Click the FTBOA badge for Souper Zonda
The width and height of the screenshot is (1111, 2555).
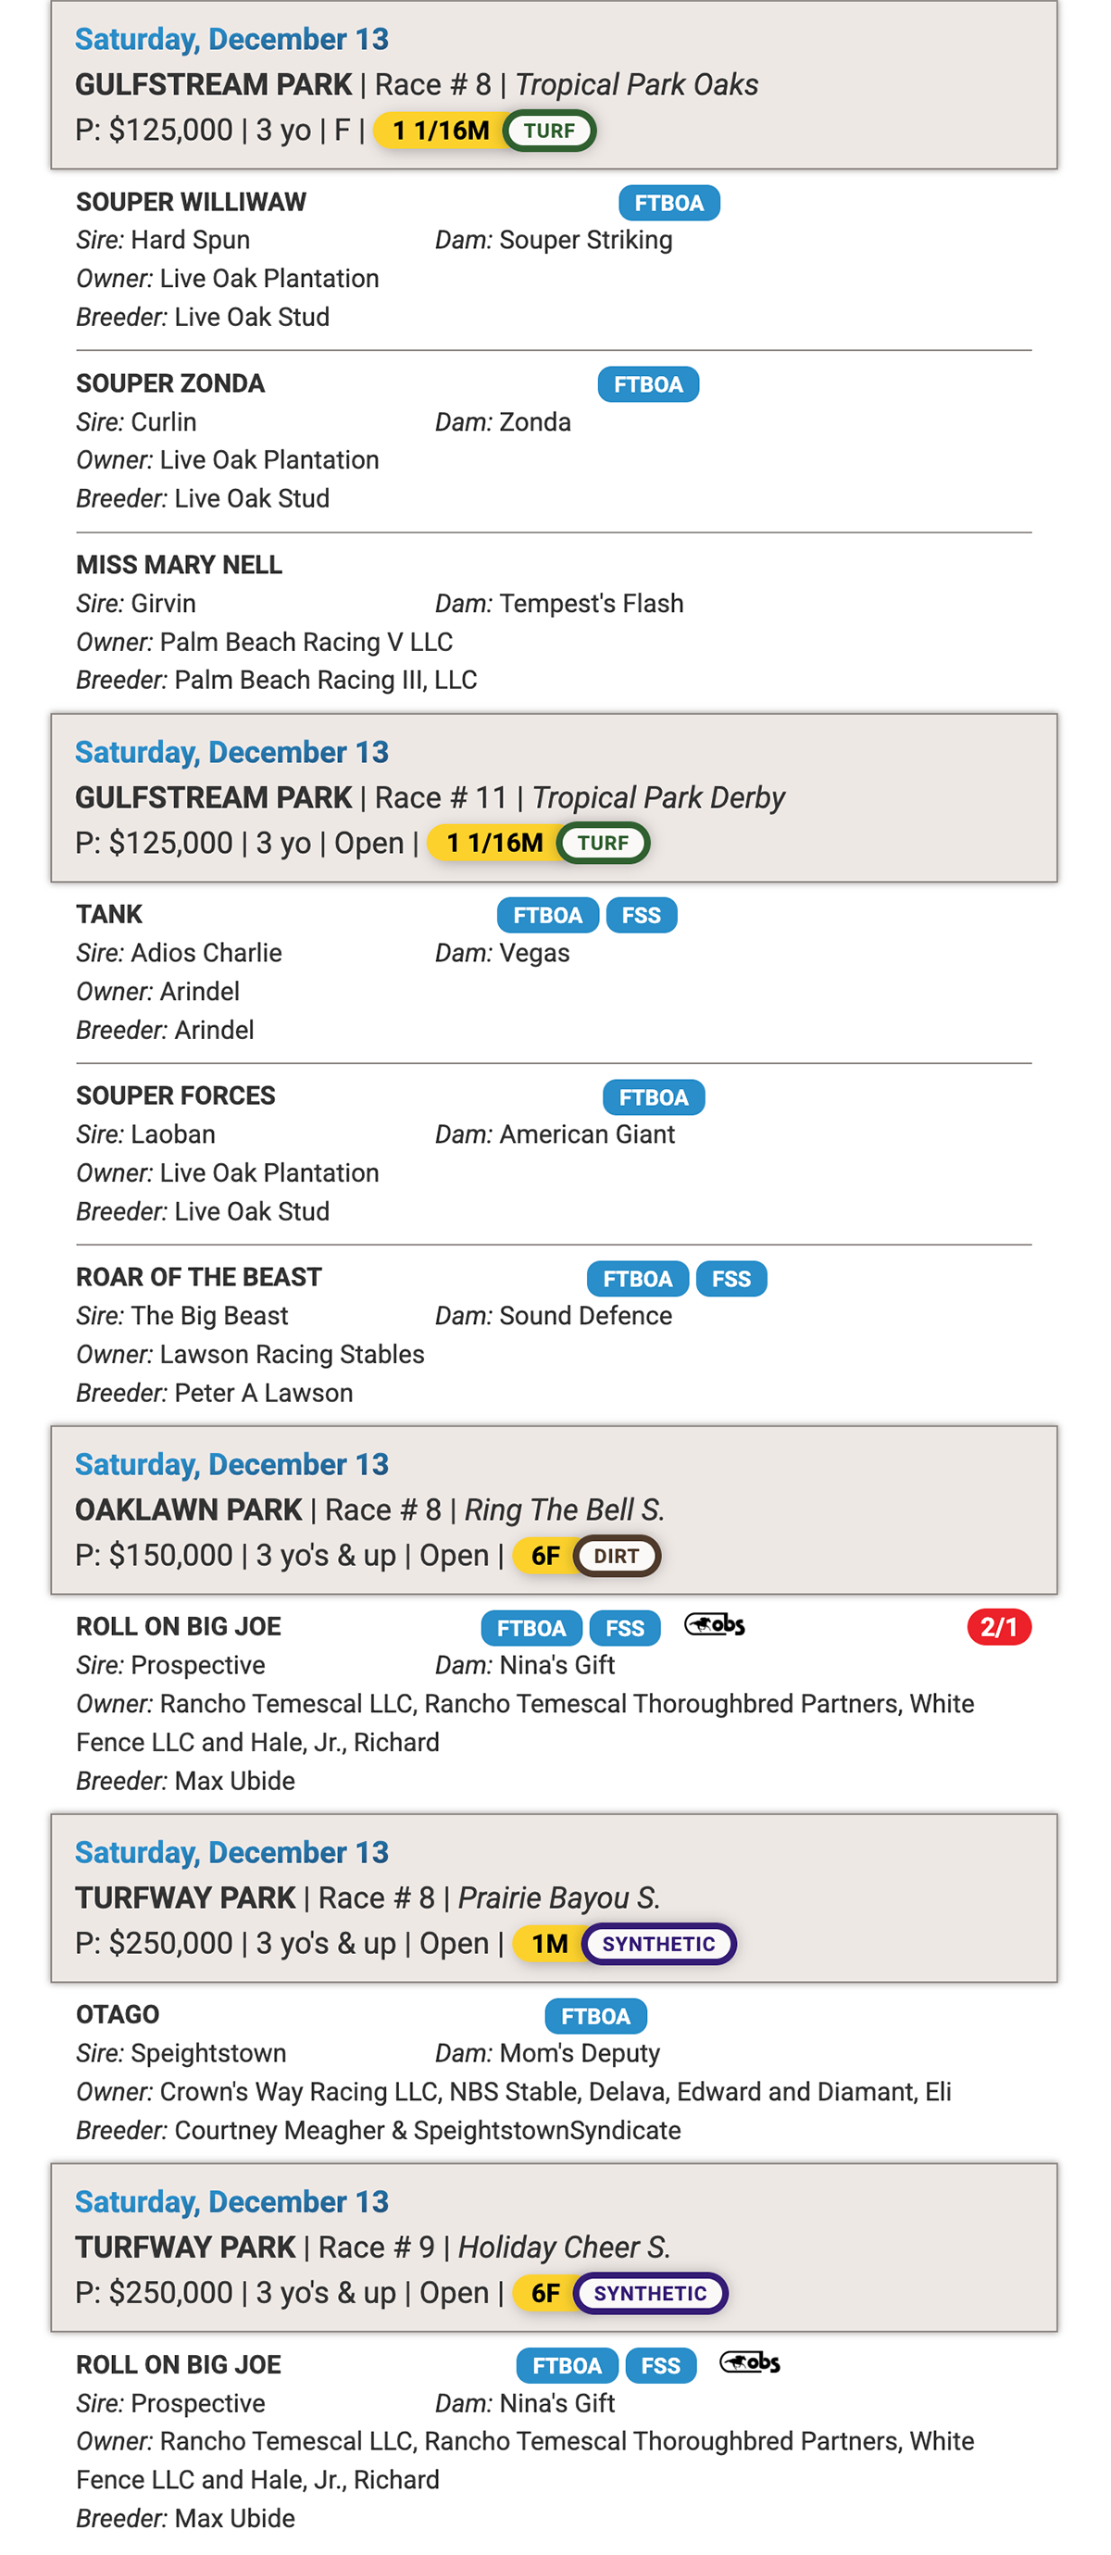click(648, 385)
